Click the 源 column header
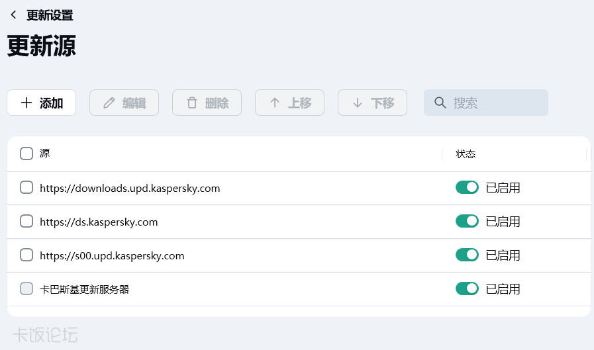Viewport: 594px width, 350px height. 45,153
